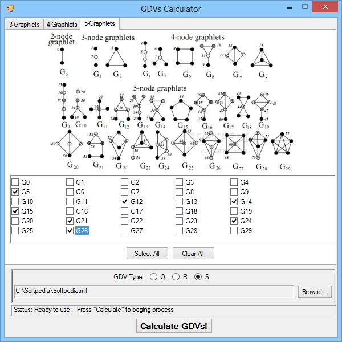Tick the G8 checkbox
The image size is (342, 342).
(x=180, y=192)
